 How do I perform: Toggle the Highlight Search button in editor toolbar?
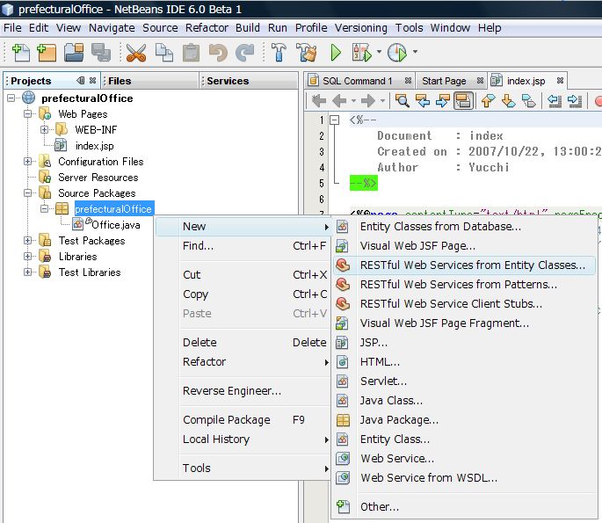[x=463, y=100]
